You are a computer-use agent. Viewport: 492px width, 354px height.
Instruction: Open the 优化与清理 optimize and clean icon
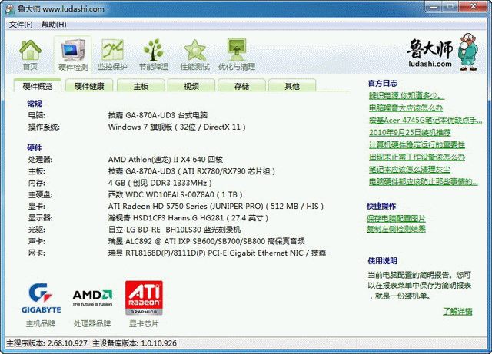[237, 55]
